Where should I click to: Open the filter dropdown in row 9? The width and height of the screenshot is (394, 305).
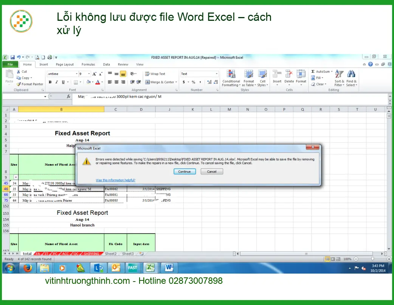[16, 177]
